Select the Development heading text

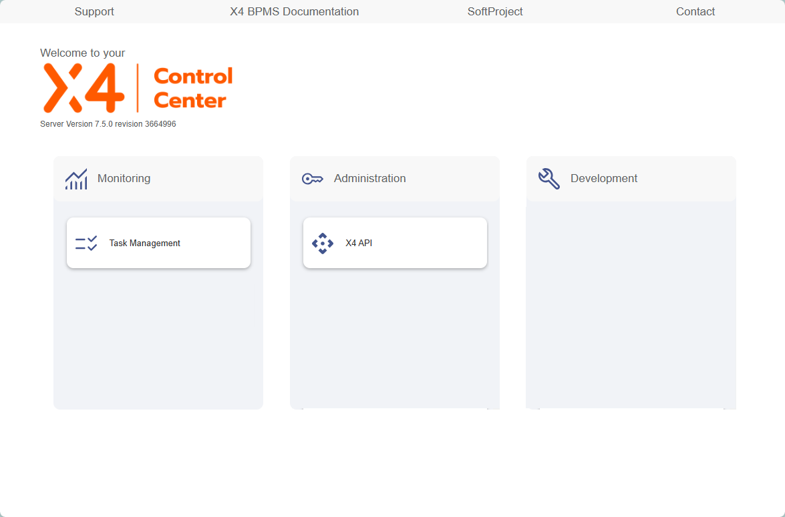604,179
